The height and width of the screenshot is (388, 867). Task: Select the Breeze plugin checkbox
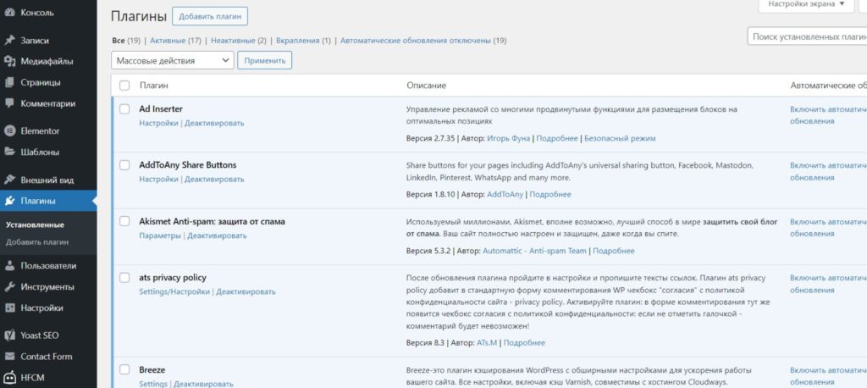point(124,369)
